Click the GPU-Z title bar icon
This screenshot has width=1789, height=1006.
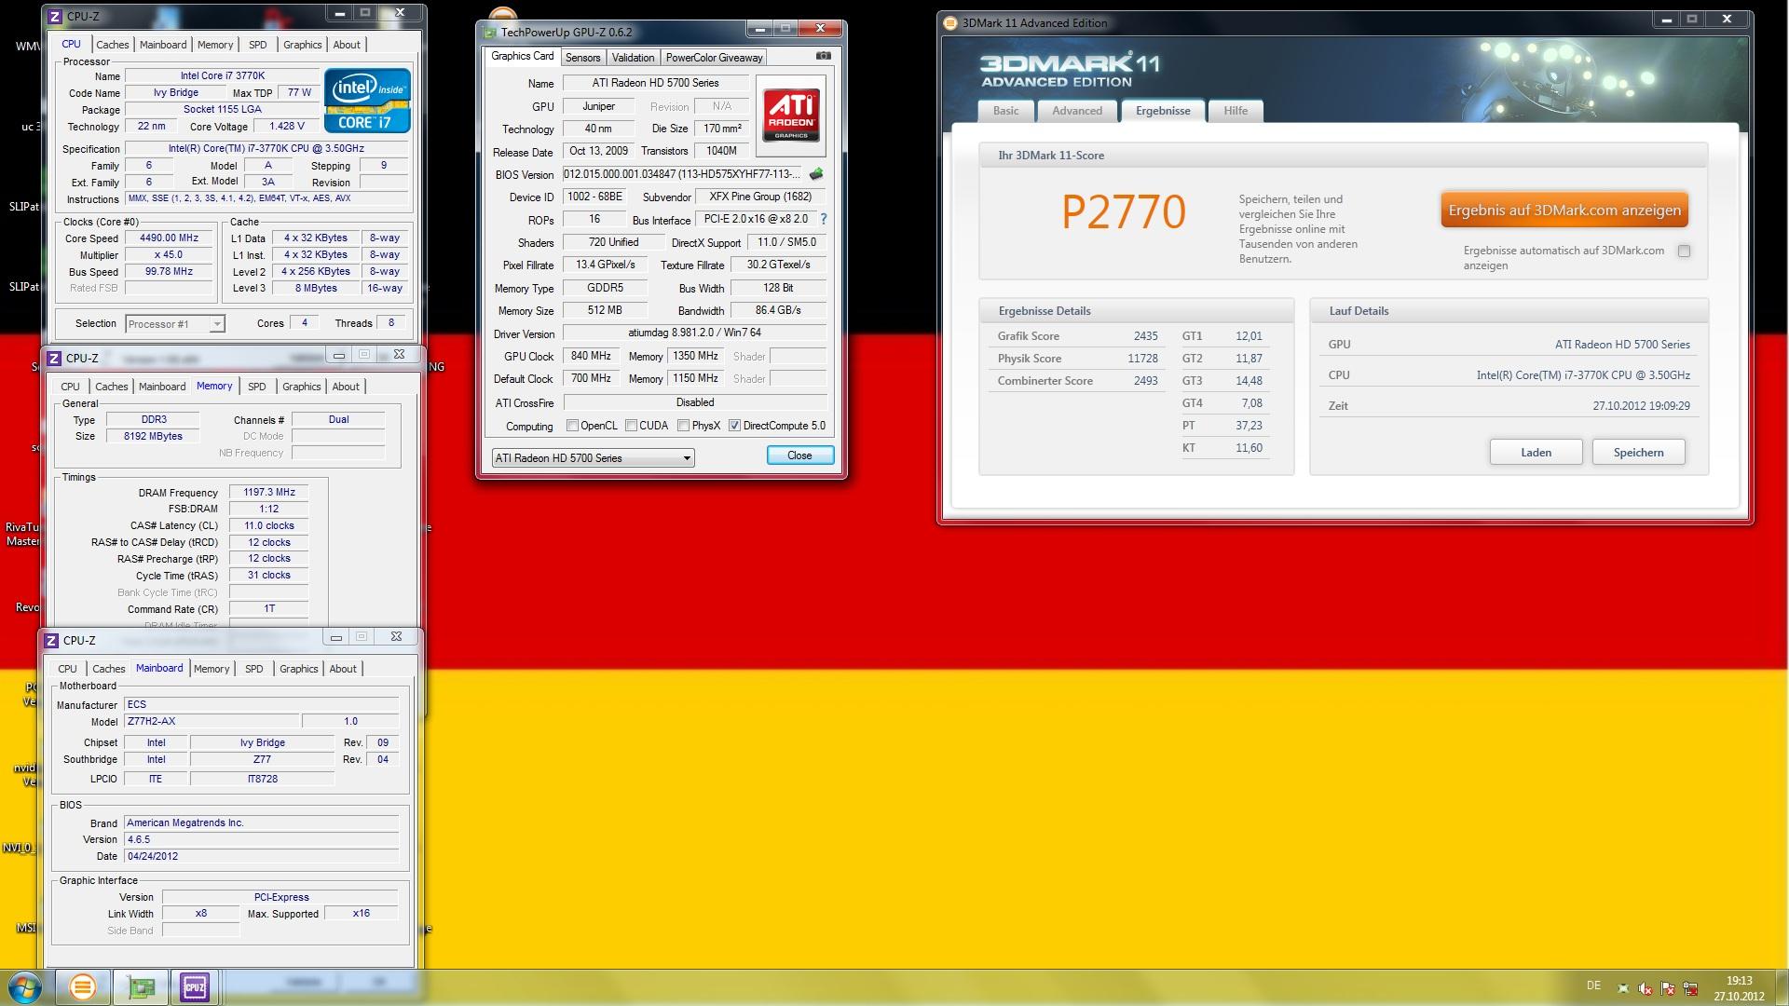point(490,32)
